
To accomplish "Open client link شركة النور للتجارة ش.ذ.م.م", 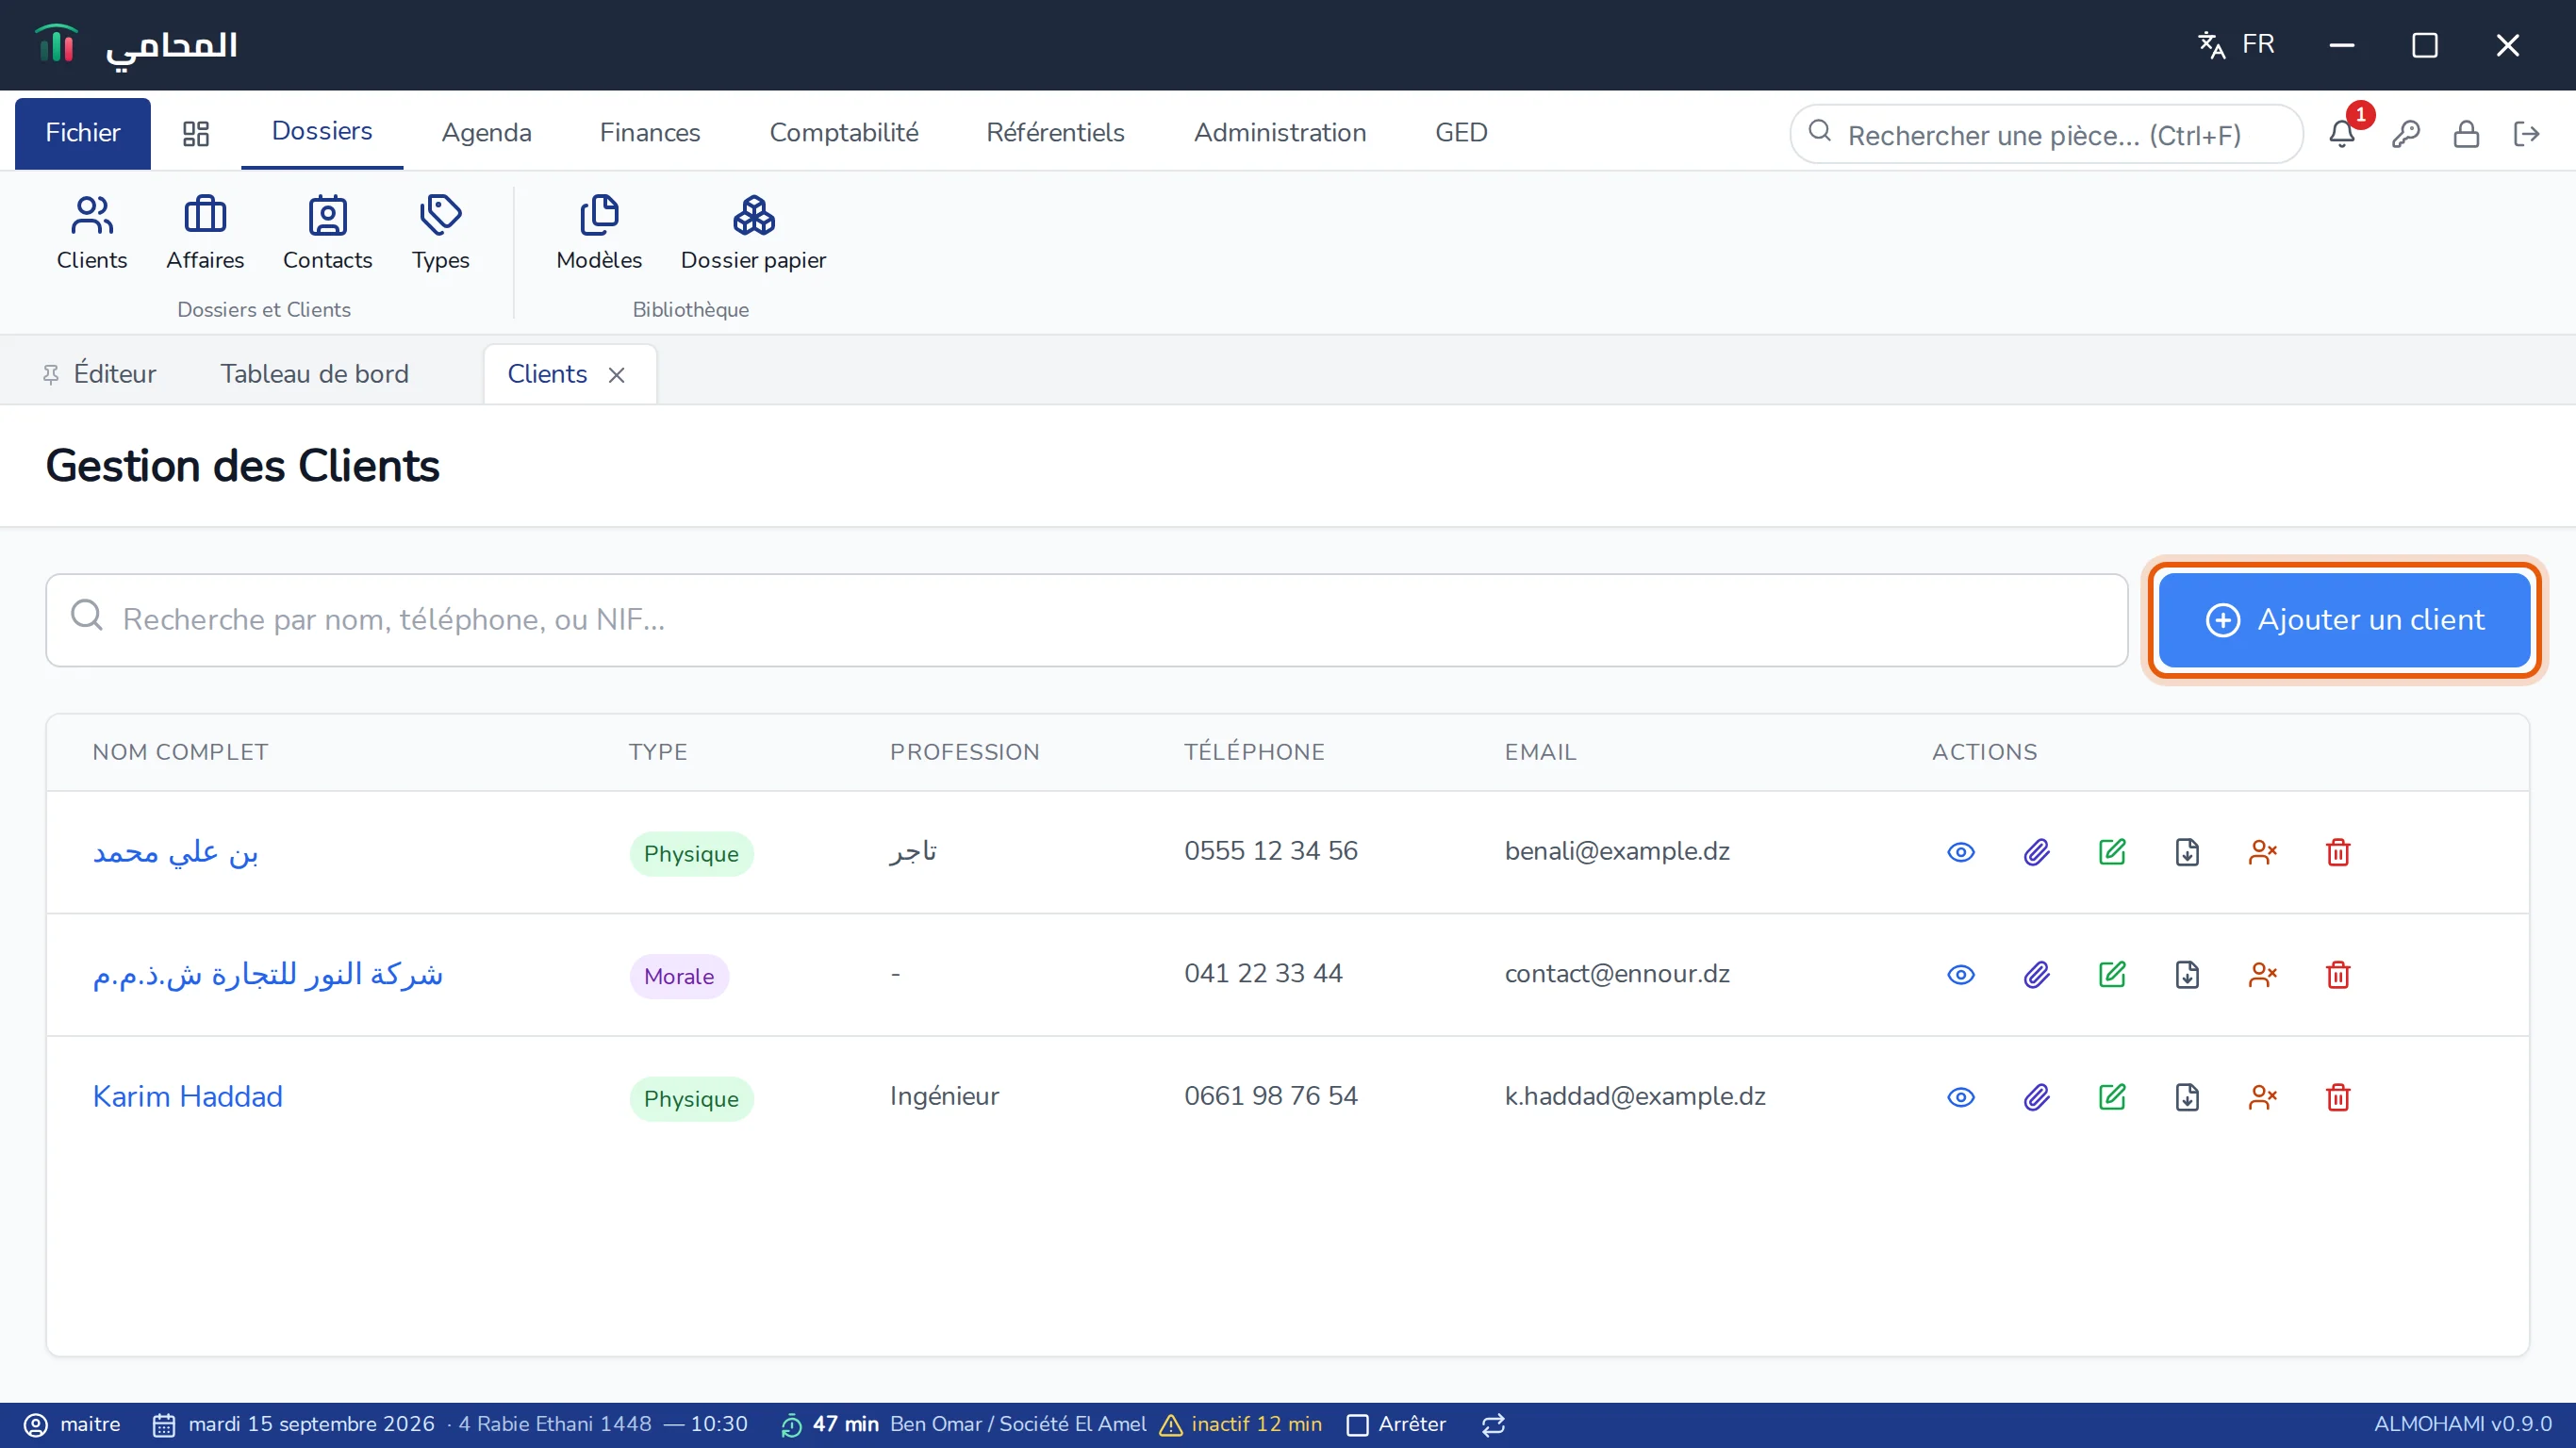I will [267, 975].
